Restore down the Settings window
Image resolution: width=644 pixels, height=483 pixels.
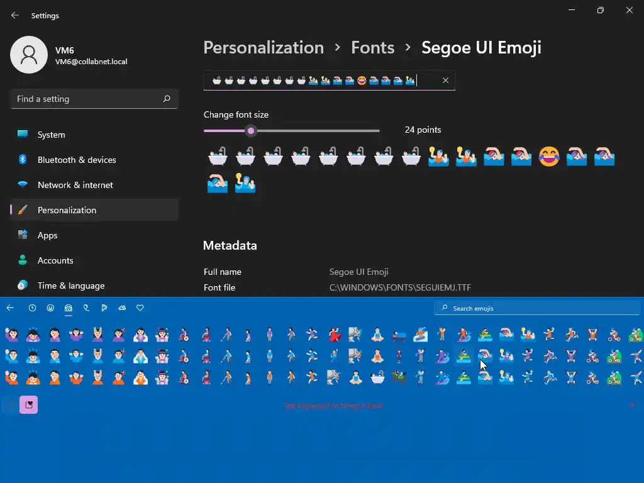600,10
